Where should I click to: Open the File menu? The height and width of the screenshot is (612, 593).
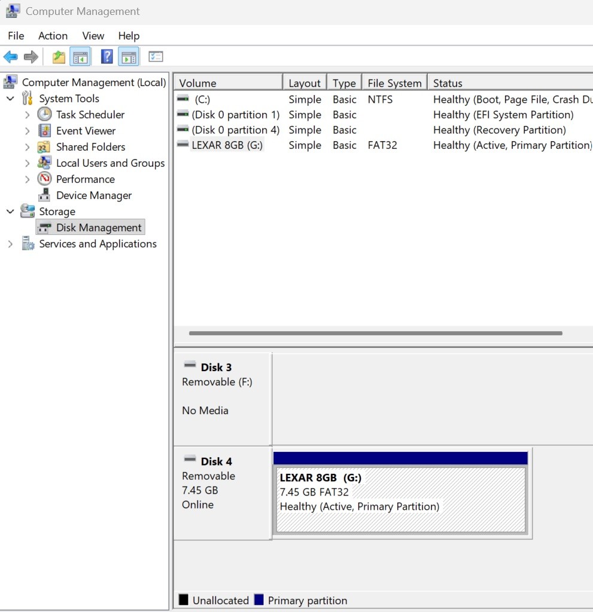pos(16,36)
